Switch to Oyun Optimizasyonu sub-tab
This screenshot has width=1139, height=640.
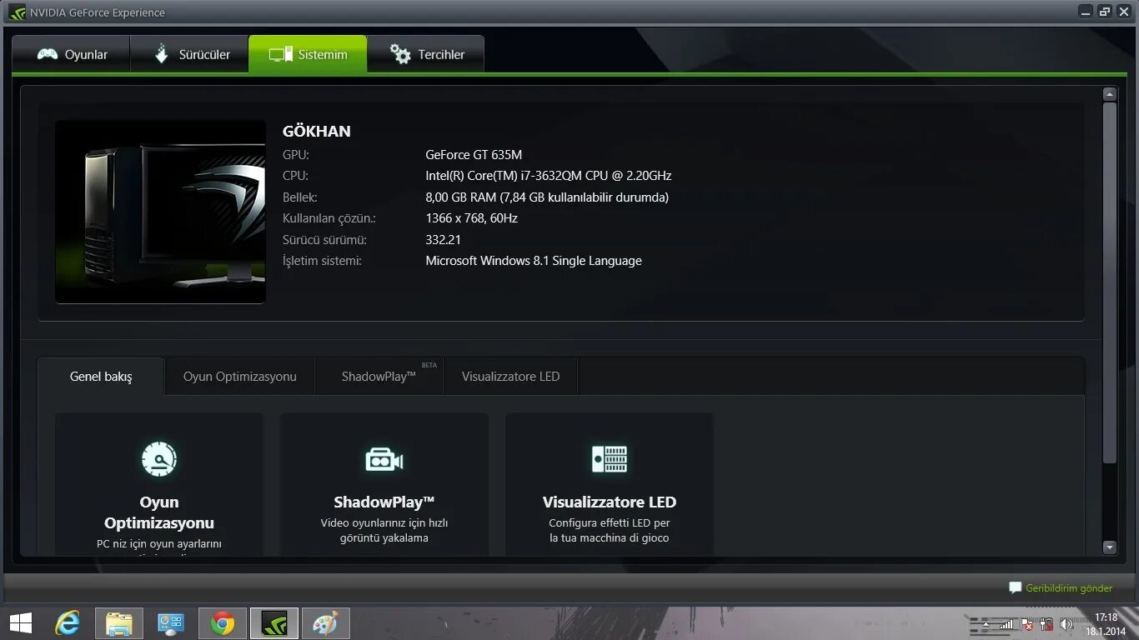click(x=240, y=377)
